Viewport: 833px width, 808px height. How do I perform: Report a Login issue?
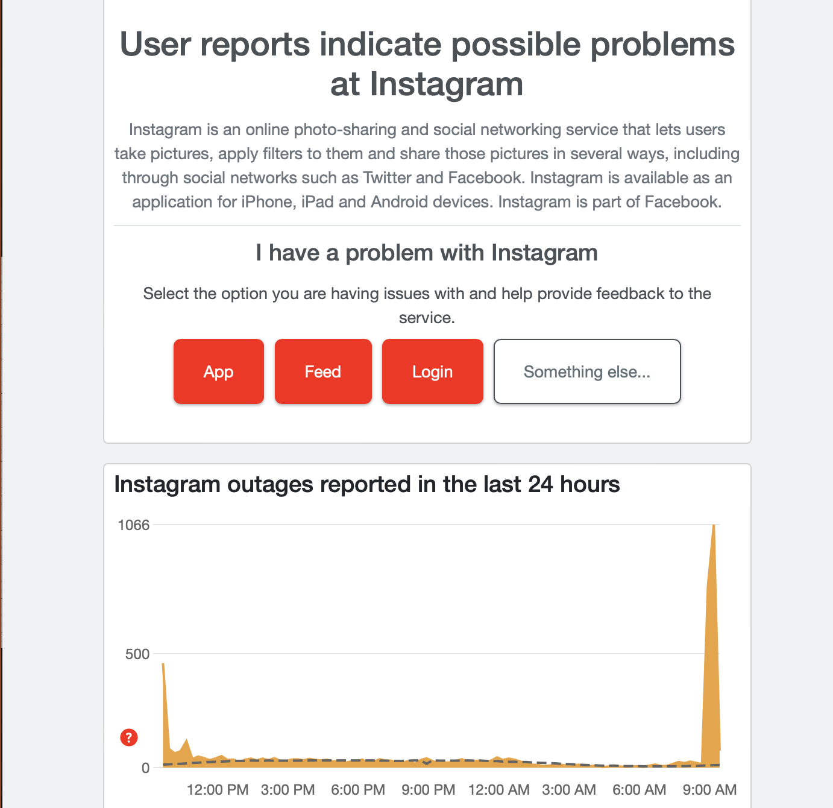432,371
